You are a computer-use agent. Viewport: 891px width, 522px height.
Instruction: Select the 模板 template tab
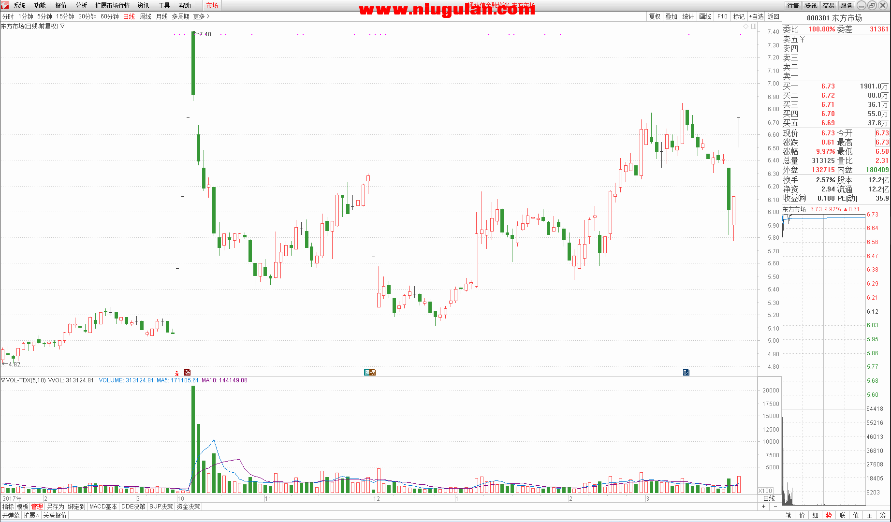(23, 507)
